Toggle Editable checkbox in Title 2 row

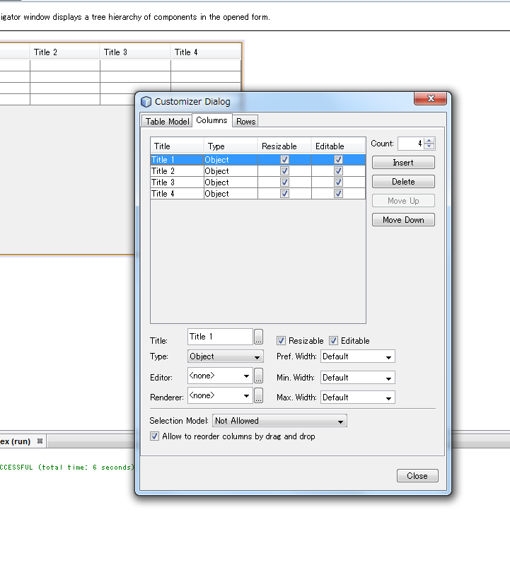338,171
